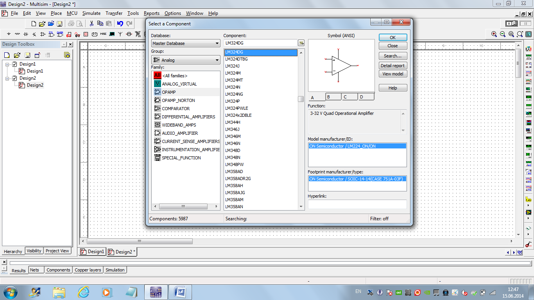The image size is (534, 300).
Task: Place a mixed signal component
Action: (x=77, y=34)
